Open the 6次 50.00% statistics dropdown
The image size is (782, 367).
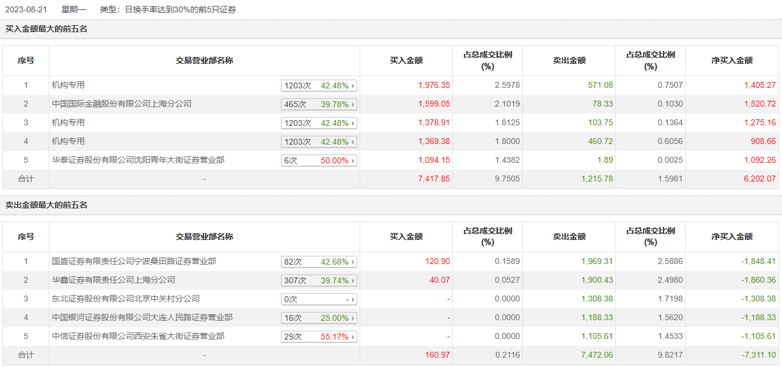coord(353,161)
